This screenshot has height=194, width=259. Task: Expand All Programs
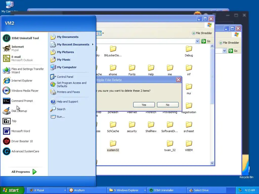(x=24, y=172)
